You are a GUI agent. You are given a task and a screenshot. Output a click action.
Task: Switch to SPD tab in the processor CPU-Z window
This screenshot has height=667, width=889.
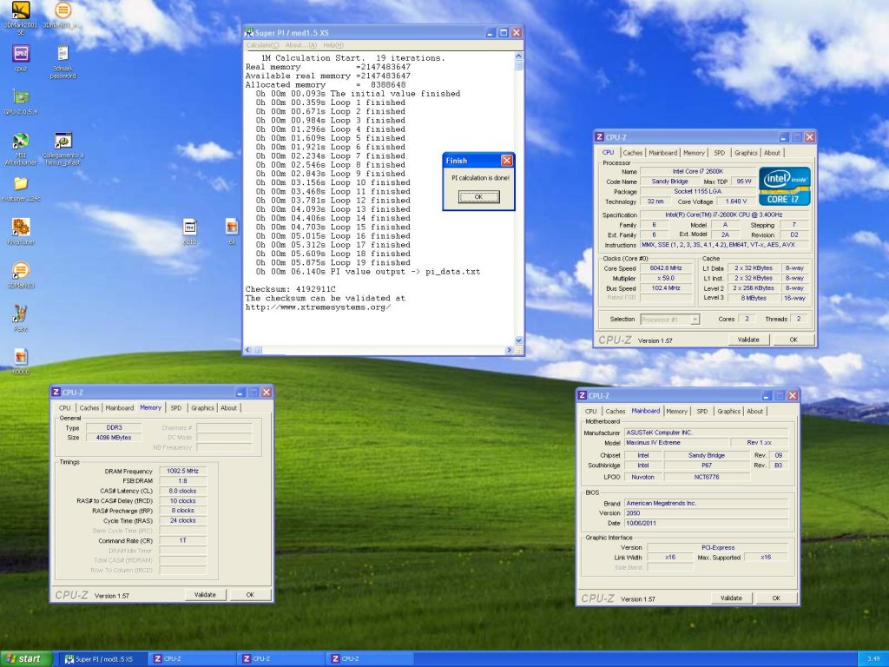pyautogui.click(x=720, y=153)
